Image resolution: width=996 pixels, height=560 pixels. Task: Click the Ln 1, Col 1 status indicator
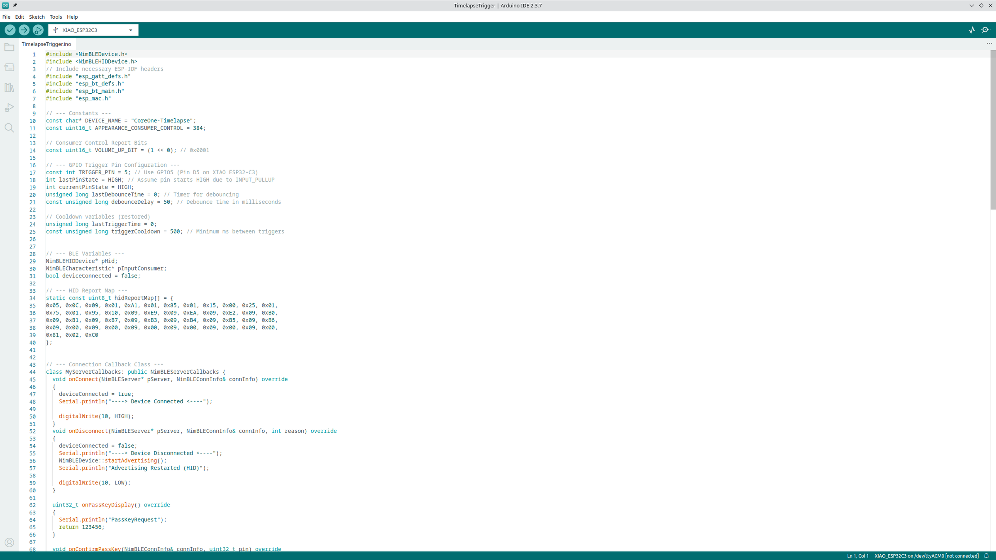point(857,556)
